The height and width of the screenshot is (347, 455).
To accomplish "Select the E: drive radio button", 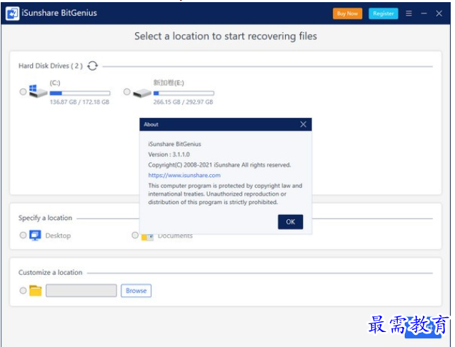I will tap(127, 92).
